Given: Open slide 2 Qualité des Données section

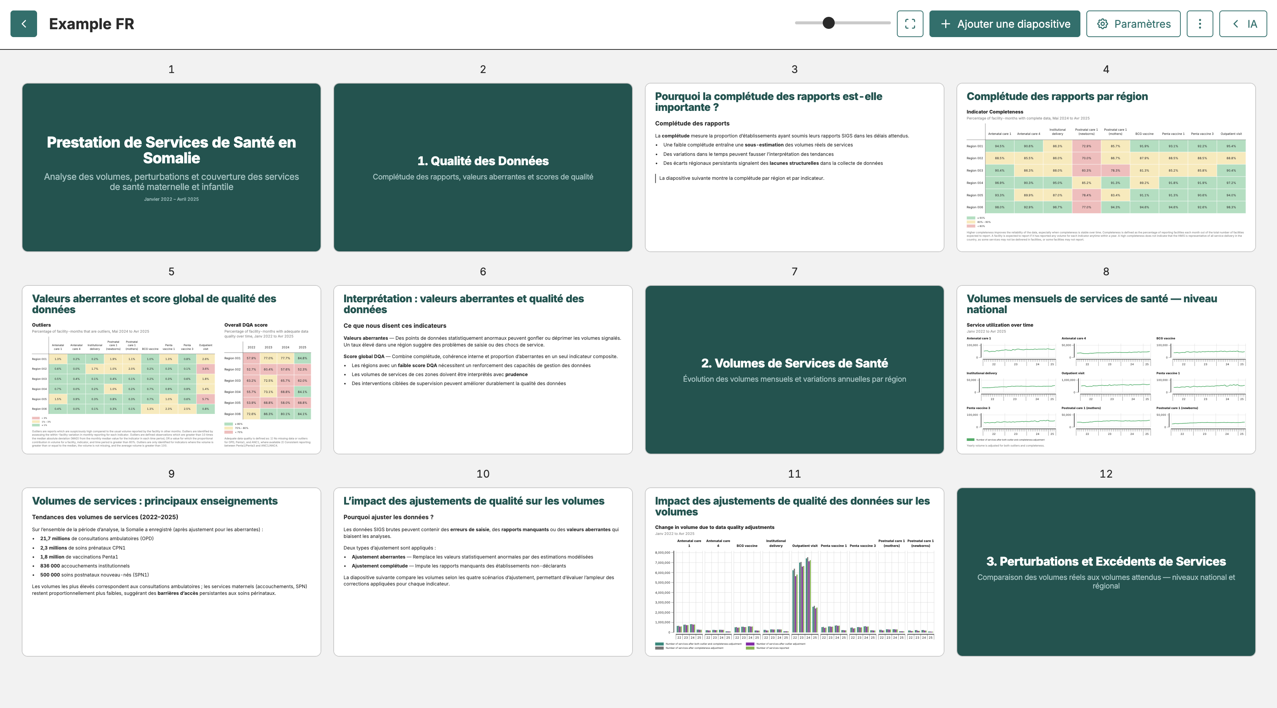Looking at the screenshot, I should [x=483, y=167].
